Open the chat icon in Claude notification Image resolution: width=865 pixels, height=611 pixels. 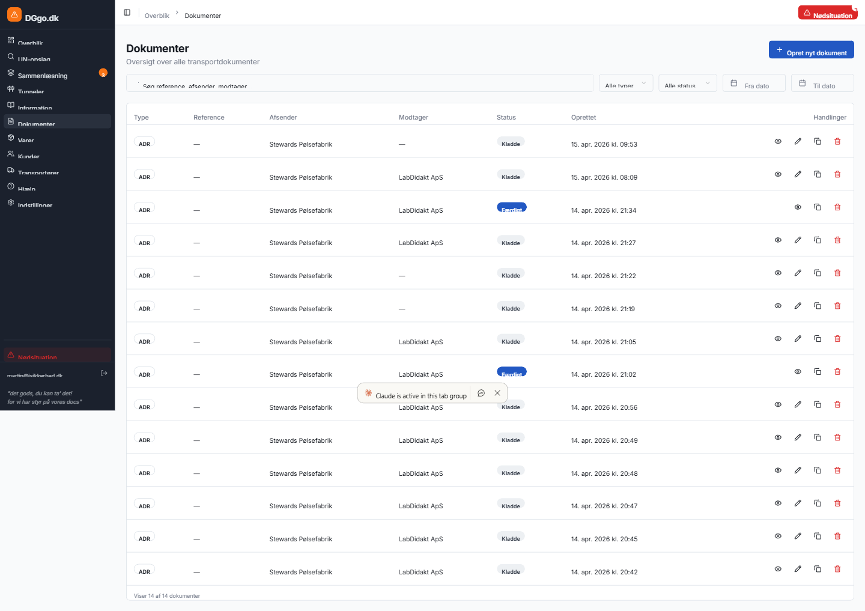[481, 393]
